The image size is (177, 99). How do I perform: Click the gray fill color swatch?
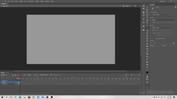point(147,77)
